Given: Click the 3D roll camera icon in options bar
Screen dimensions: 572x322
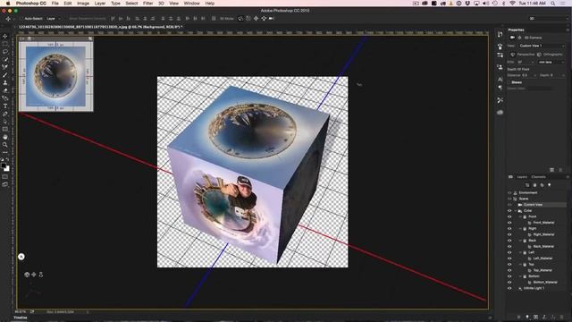Looking at the screenshot, I should pos(248,18).
